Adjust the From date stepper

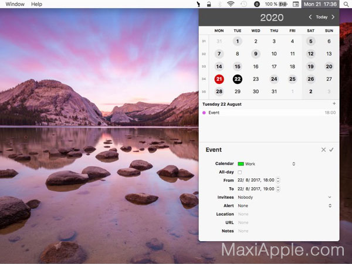(x=278, y=180)
